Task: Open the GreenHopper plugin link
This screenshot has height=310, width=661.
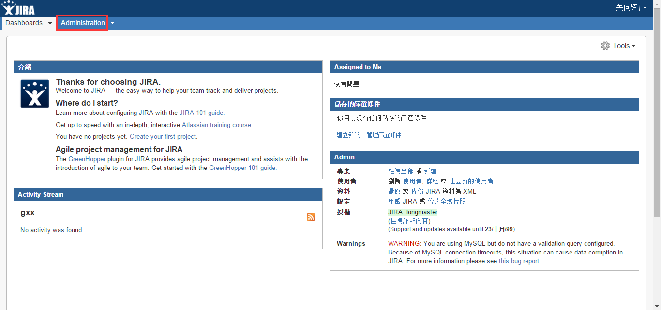Action: [87, 159]
